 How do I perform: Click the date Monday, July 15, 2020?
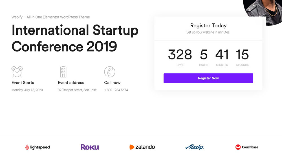pos(27,90)
